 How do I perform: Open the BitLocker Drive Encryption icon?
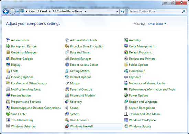(67, 46)
